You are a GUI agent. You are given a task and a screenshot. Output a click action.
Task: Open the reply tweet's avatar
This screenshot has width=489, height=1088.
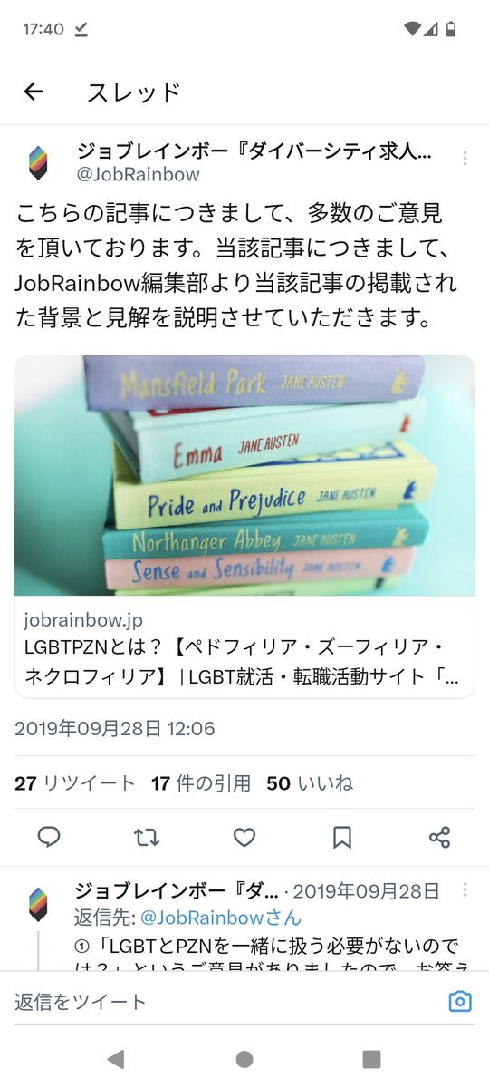click(x=38, y=904)
